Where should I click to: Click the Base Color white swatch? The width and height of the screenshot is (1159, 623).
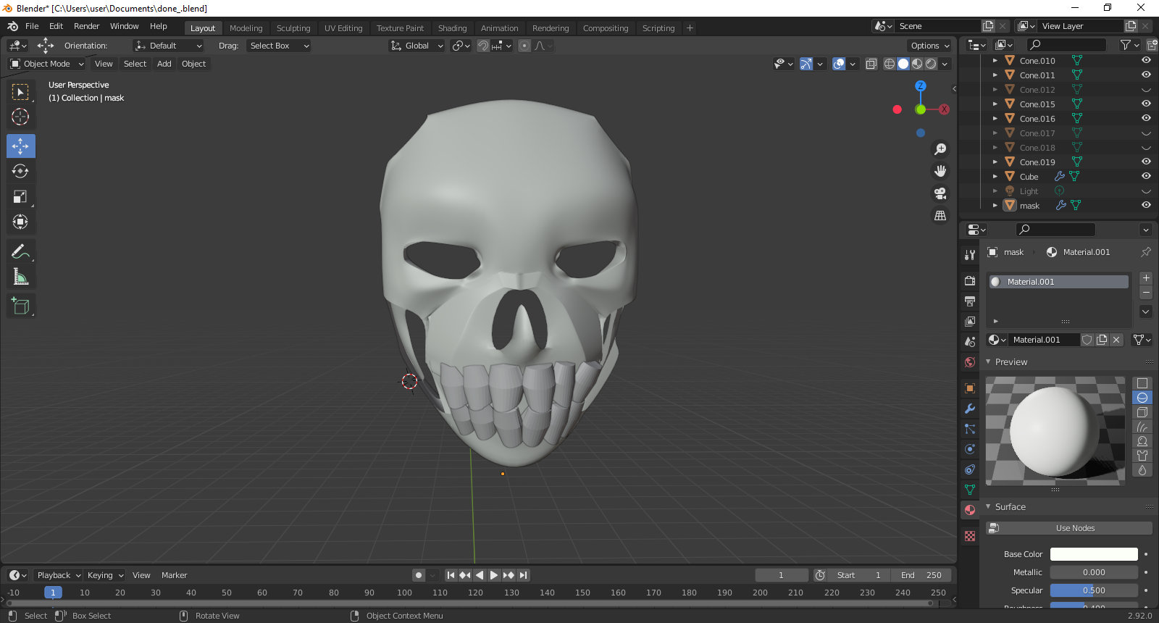tap(1094, 554)
